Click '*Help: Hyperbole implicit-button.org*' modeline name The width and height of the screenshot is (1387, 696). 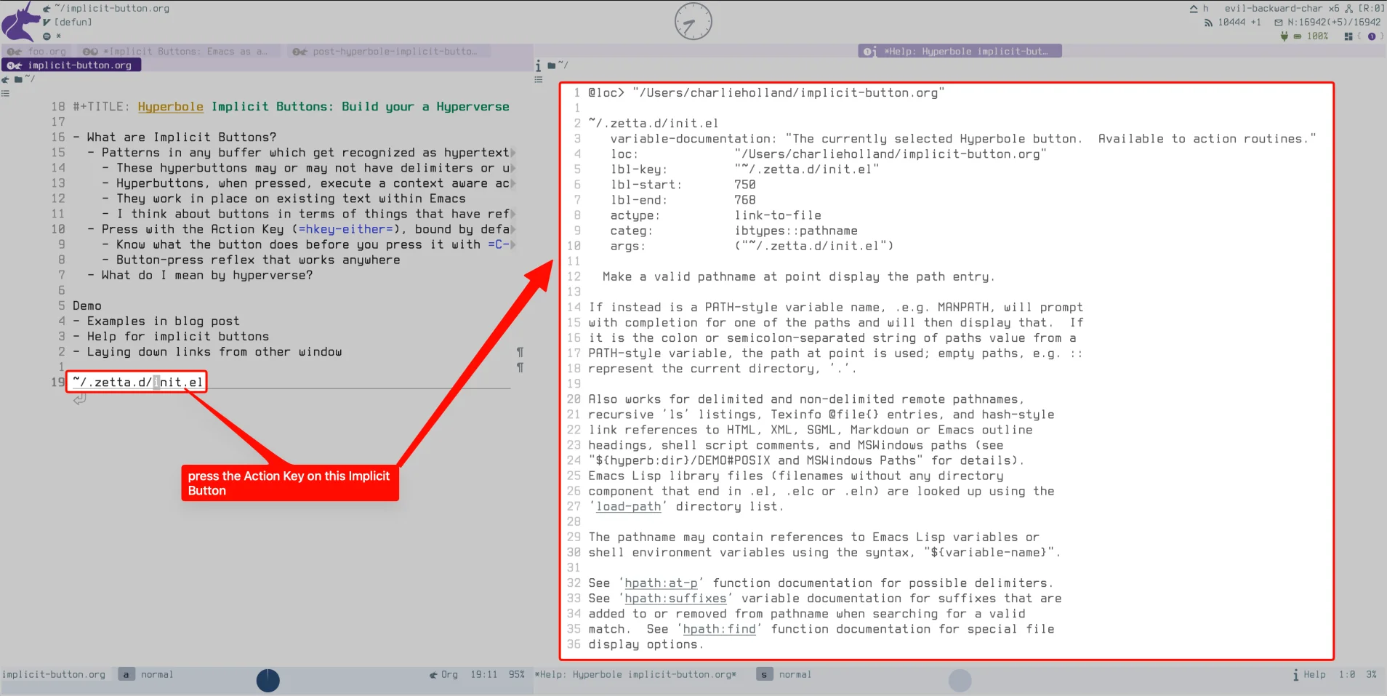pos(635,674)
